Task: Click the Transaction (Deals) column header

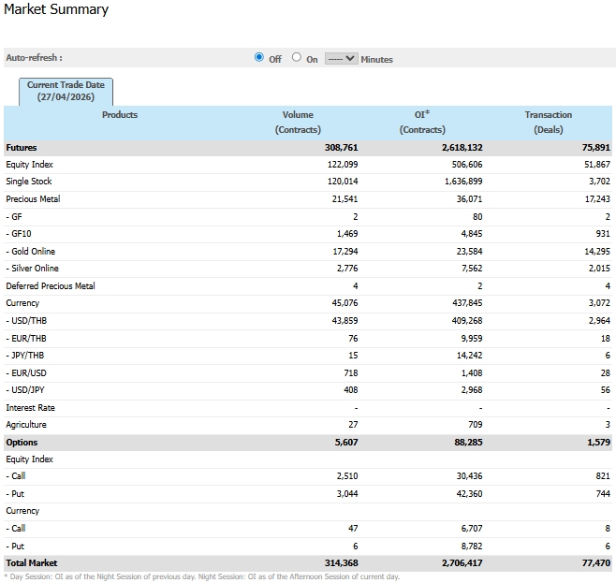Action: coord(548,122)
